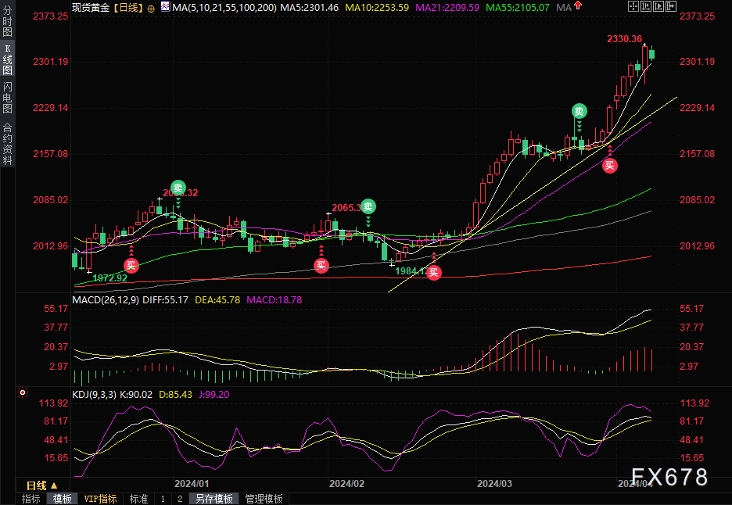Click the green 卖 marker in March
The height and width of the screenshot is (505, 732).
click(x=579, y=111)
